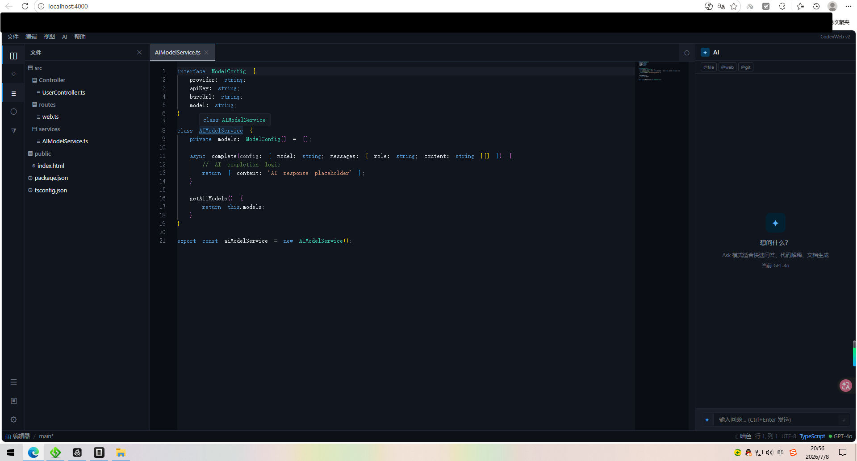This screenshot has width=857, height=461.
Task: Open the settings gear at sidebar bottom
Action: (x=13, y=419)
